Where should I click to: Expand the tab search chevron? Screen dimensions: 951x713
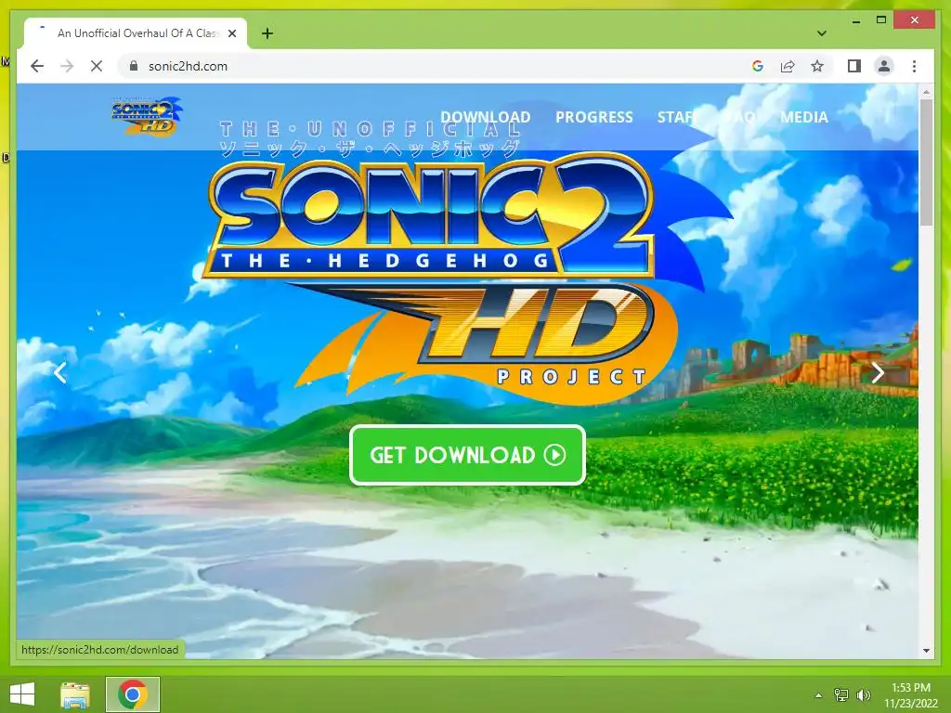click(x=822, y=33)
